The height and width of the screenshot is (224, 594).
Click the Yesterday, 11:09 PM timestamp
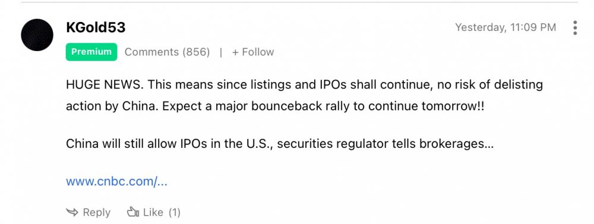point(505,27)
